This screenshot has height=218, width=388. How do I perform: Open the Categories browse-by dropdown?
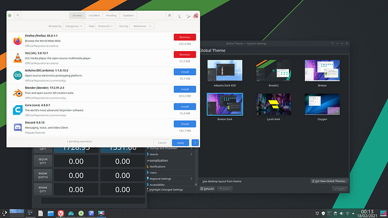pos(74,26)
